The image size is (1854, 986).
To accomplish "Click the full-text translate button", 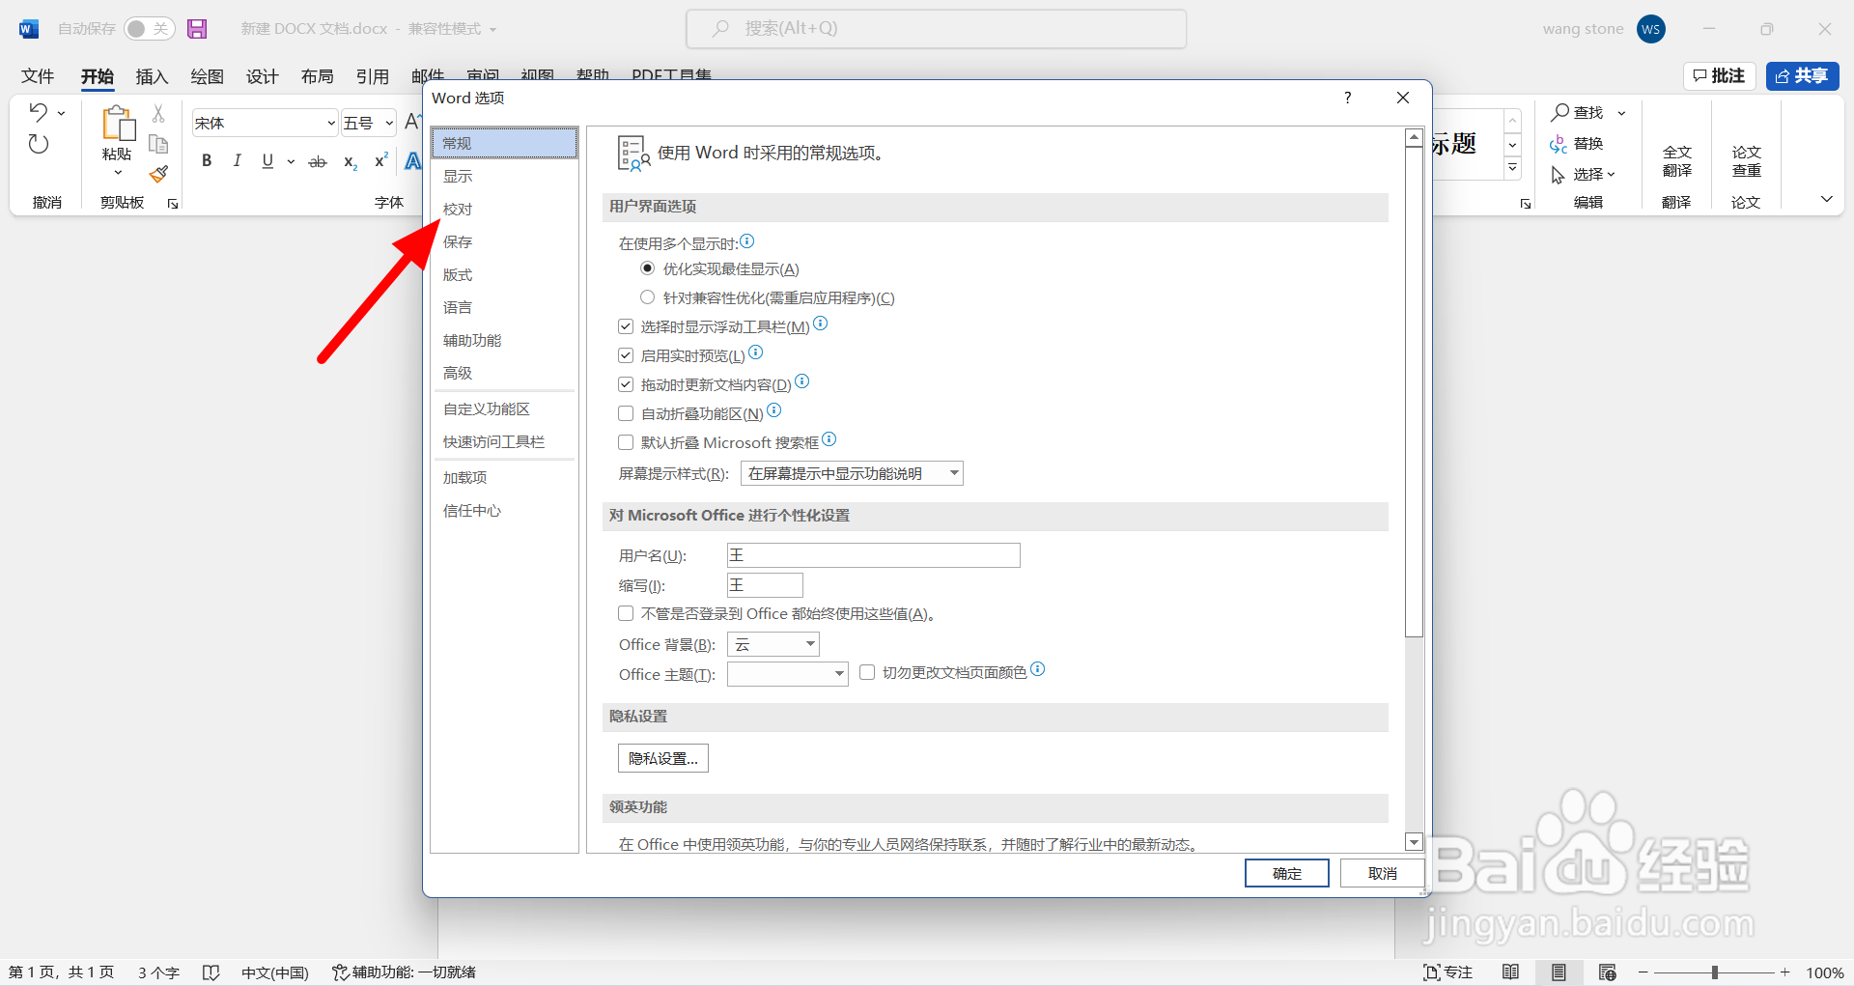I will (x=1676, y=160).
